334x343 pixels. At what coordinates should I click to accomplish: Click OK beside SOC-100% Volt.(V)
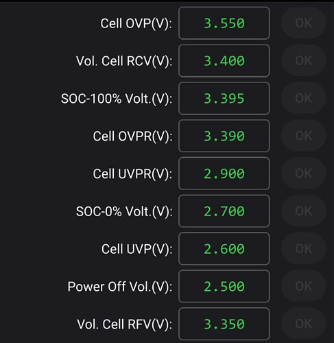click(303, 98)
